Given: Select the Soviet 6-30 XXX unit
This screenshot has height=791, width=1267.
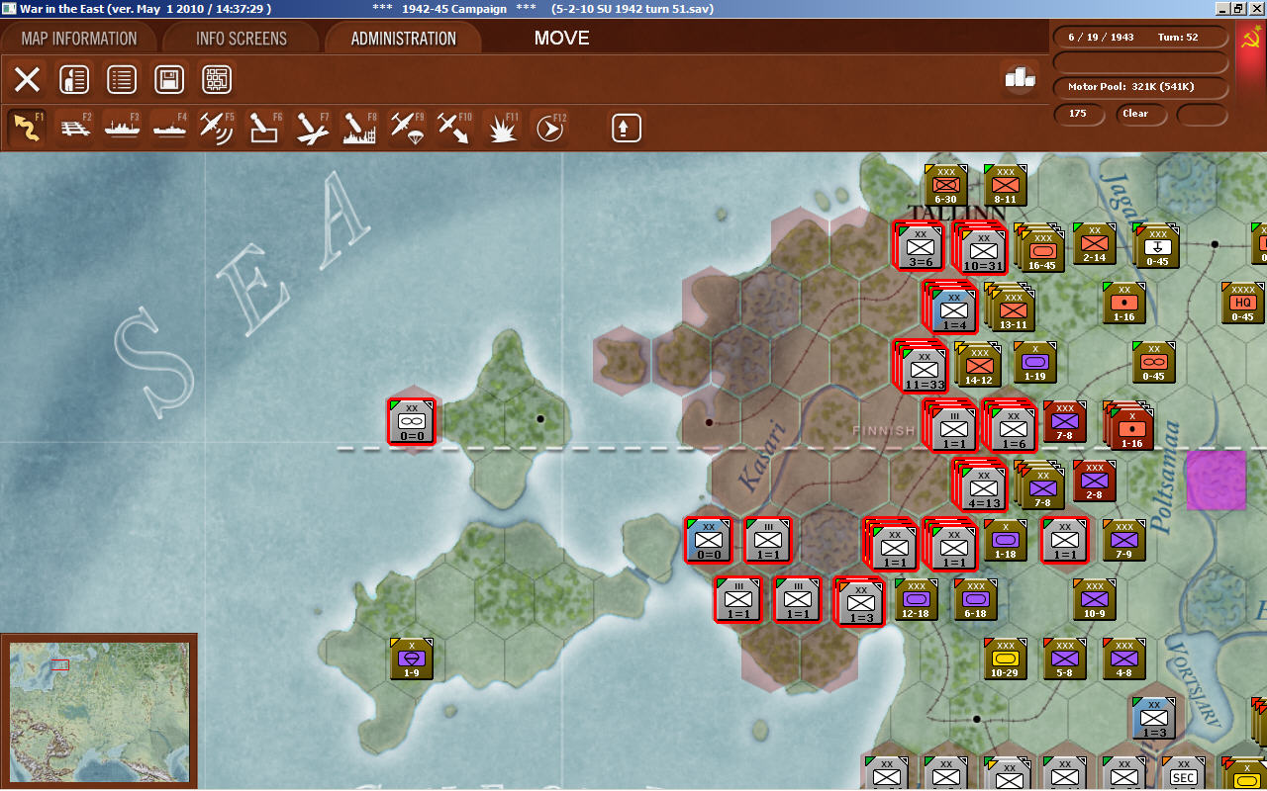Looking at the screenshot, I should [945, 185].
